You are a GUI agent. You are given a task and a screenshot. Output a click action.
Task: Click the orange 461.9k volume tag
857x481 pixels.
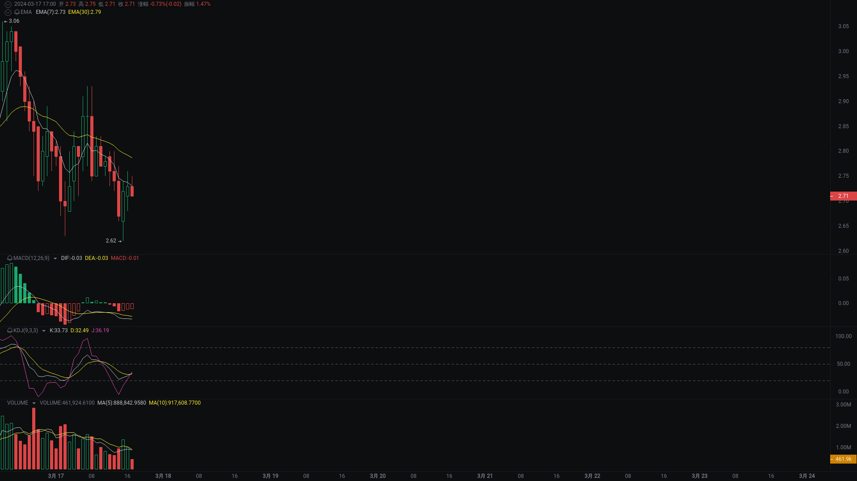(842, 459)
